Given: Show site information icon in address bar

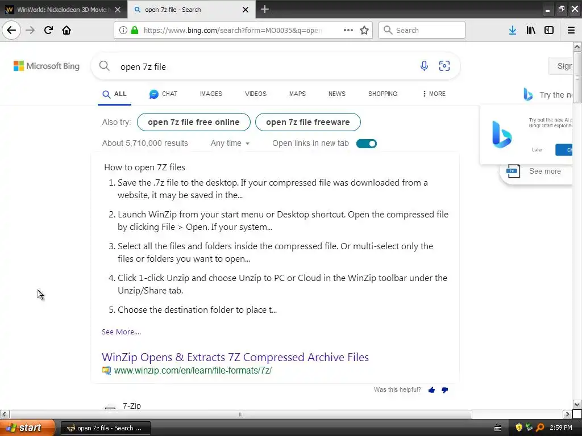Looking at the screenshot, I should tap(123, 30).
